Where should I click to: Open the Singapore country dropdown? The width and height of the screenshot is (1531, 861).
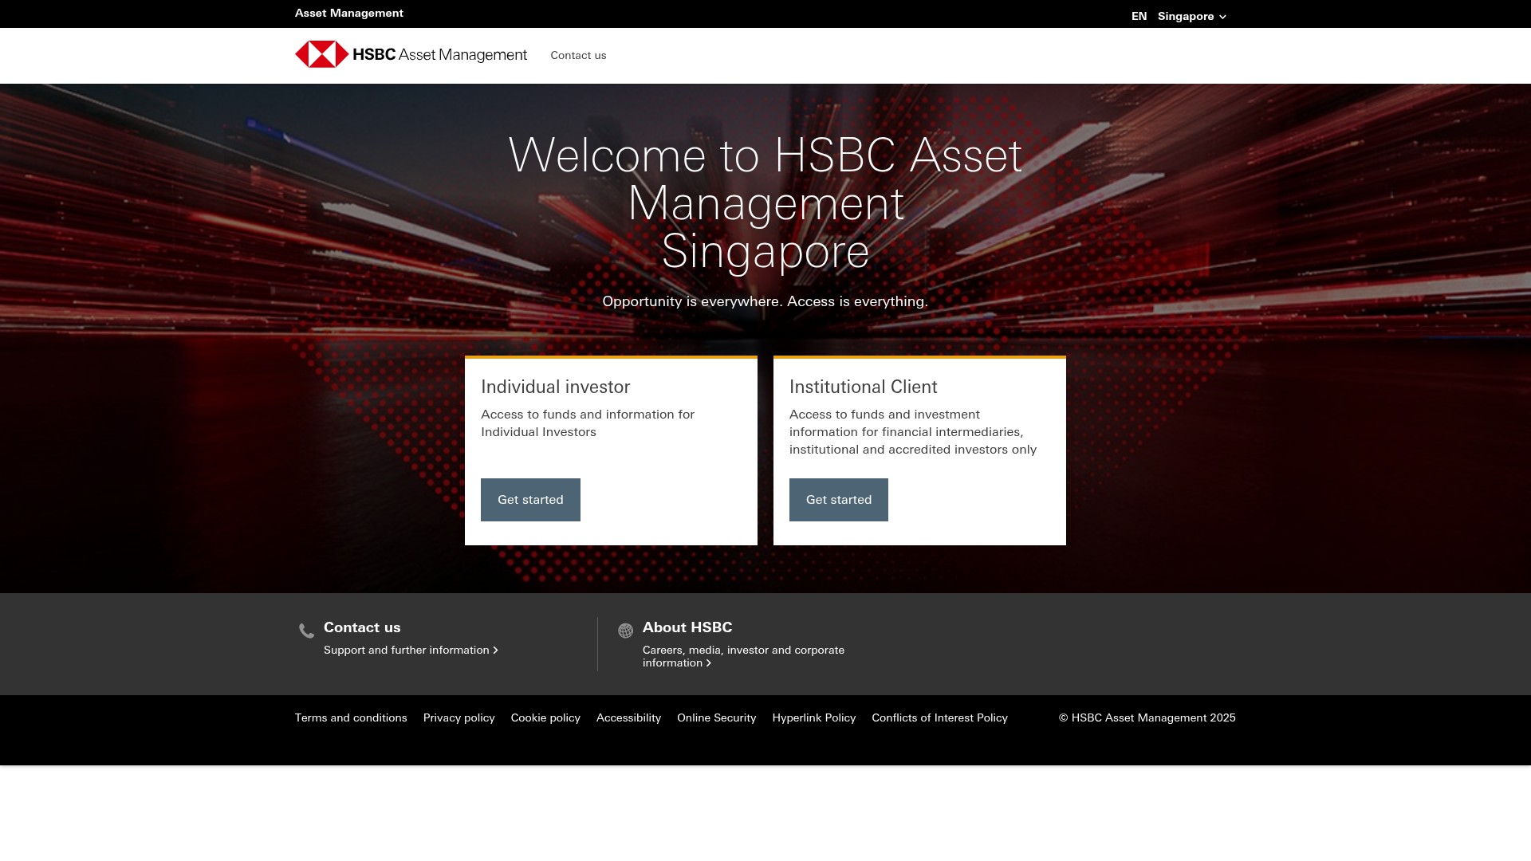click(1192, 16)
